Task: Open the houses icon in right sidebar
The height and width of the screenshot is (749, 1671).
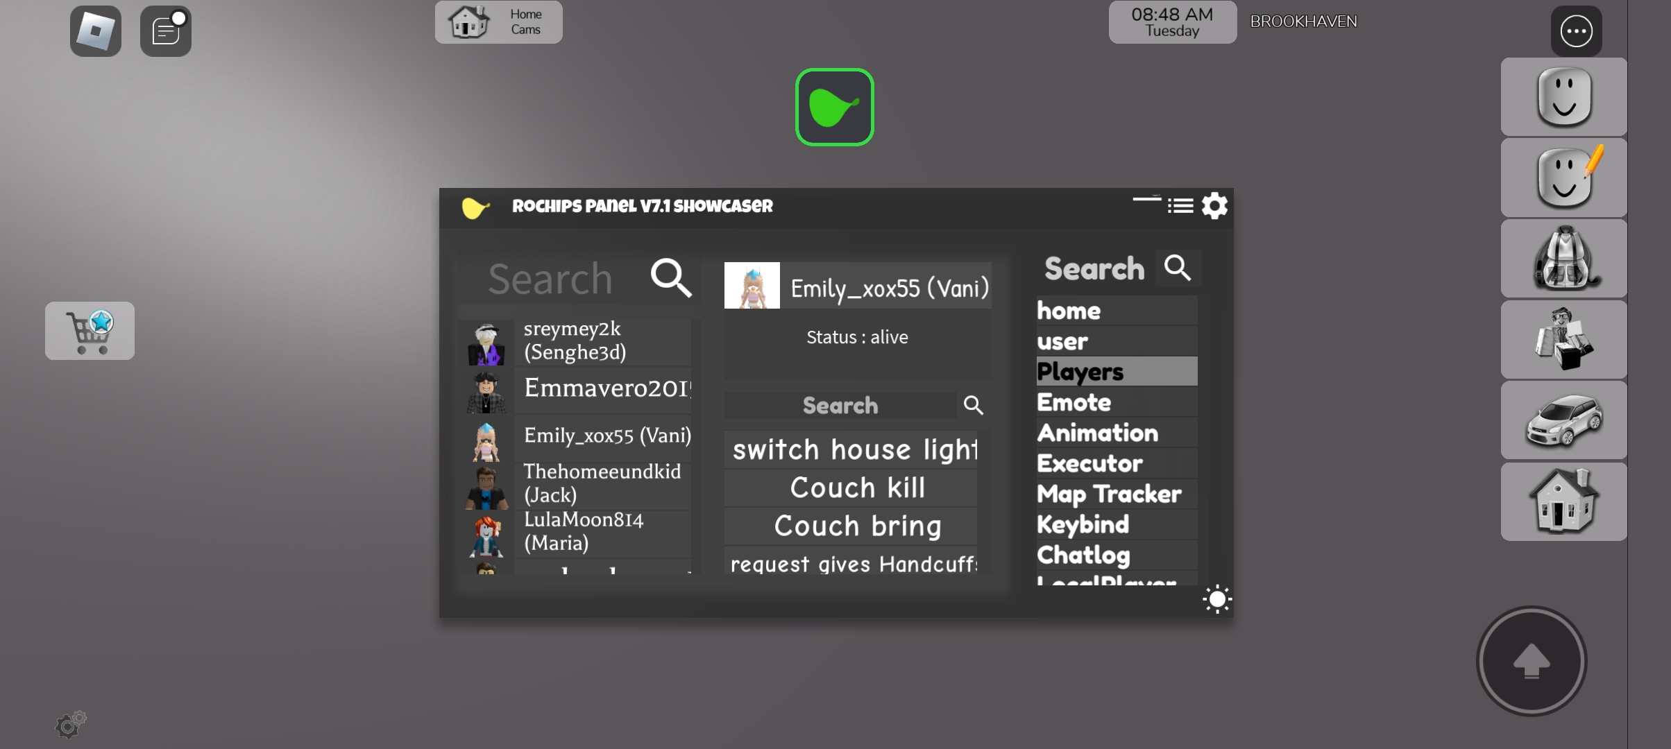Action: pyautogui.click(x=1563, y=501)
